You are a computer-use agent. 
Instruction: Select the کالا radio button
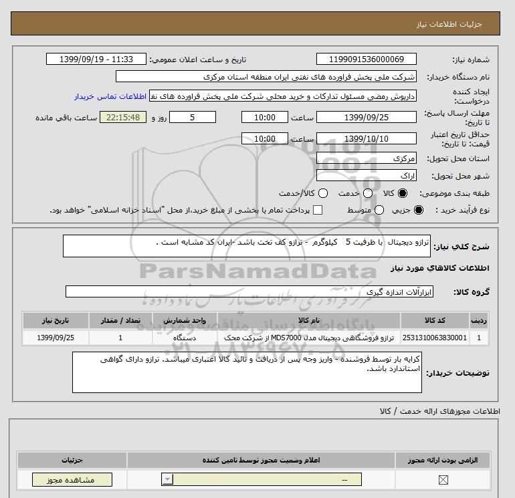403,193
